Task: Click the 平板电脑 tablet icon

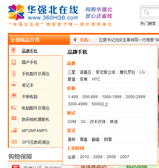Action: [x=14, y=96]
